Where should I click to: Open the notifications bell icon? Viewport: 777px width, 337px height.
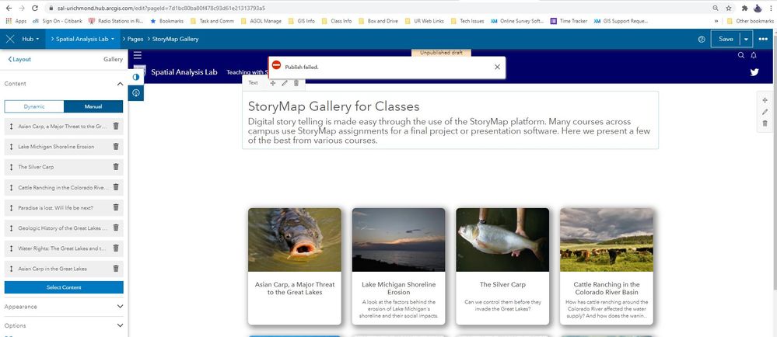tap(754, 55)
